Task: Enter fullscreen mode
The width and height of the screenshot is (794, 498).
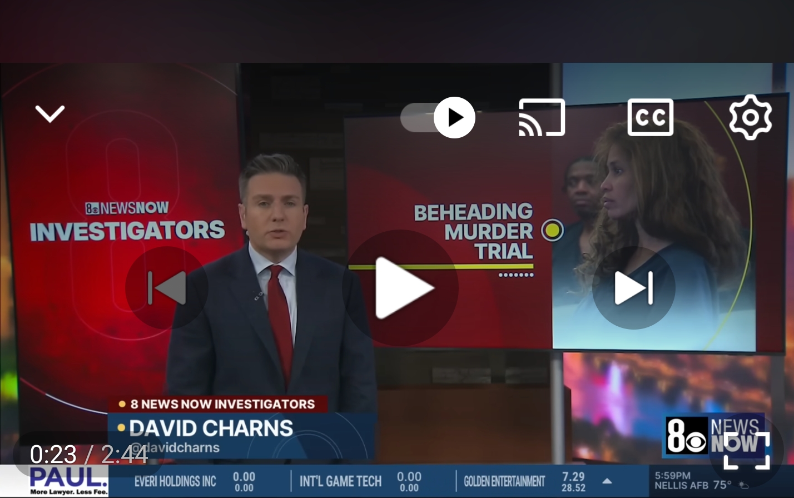Action: (x=746, y=450)
